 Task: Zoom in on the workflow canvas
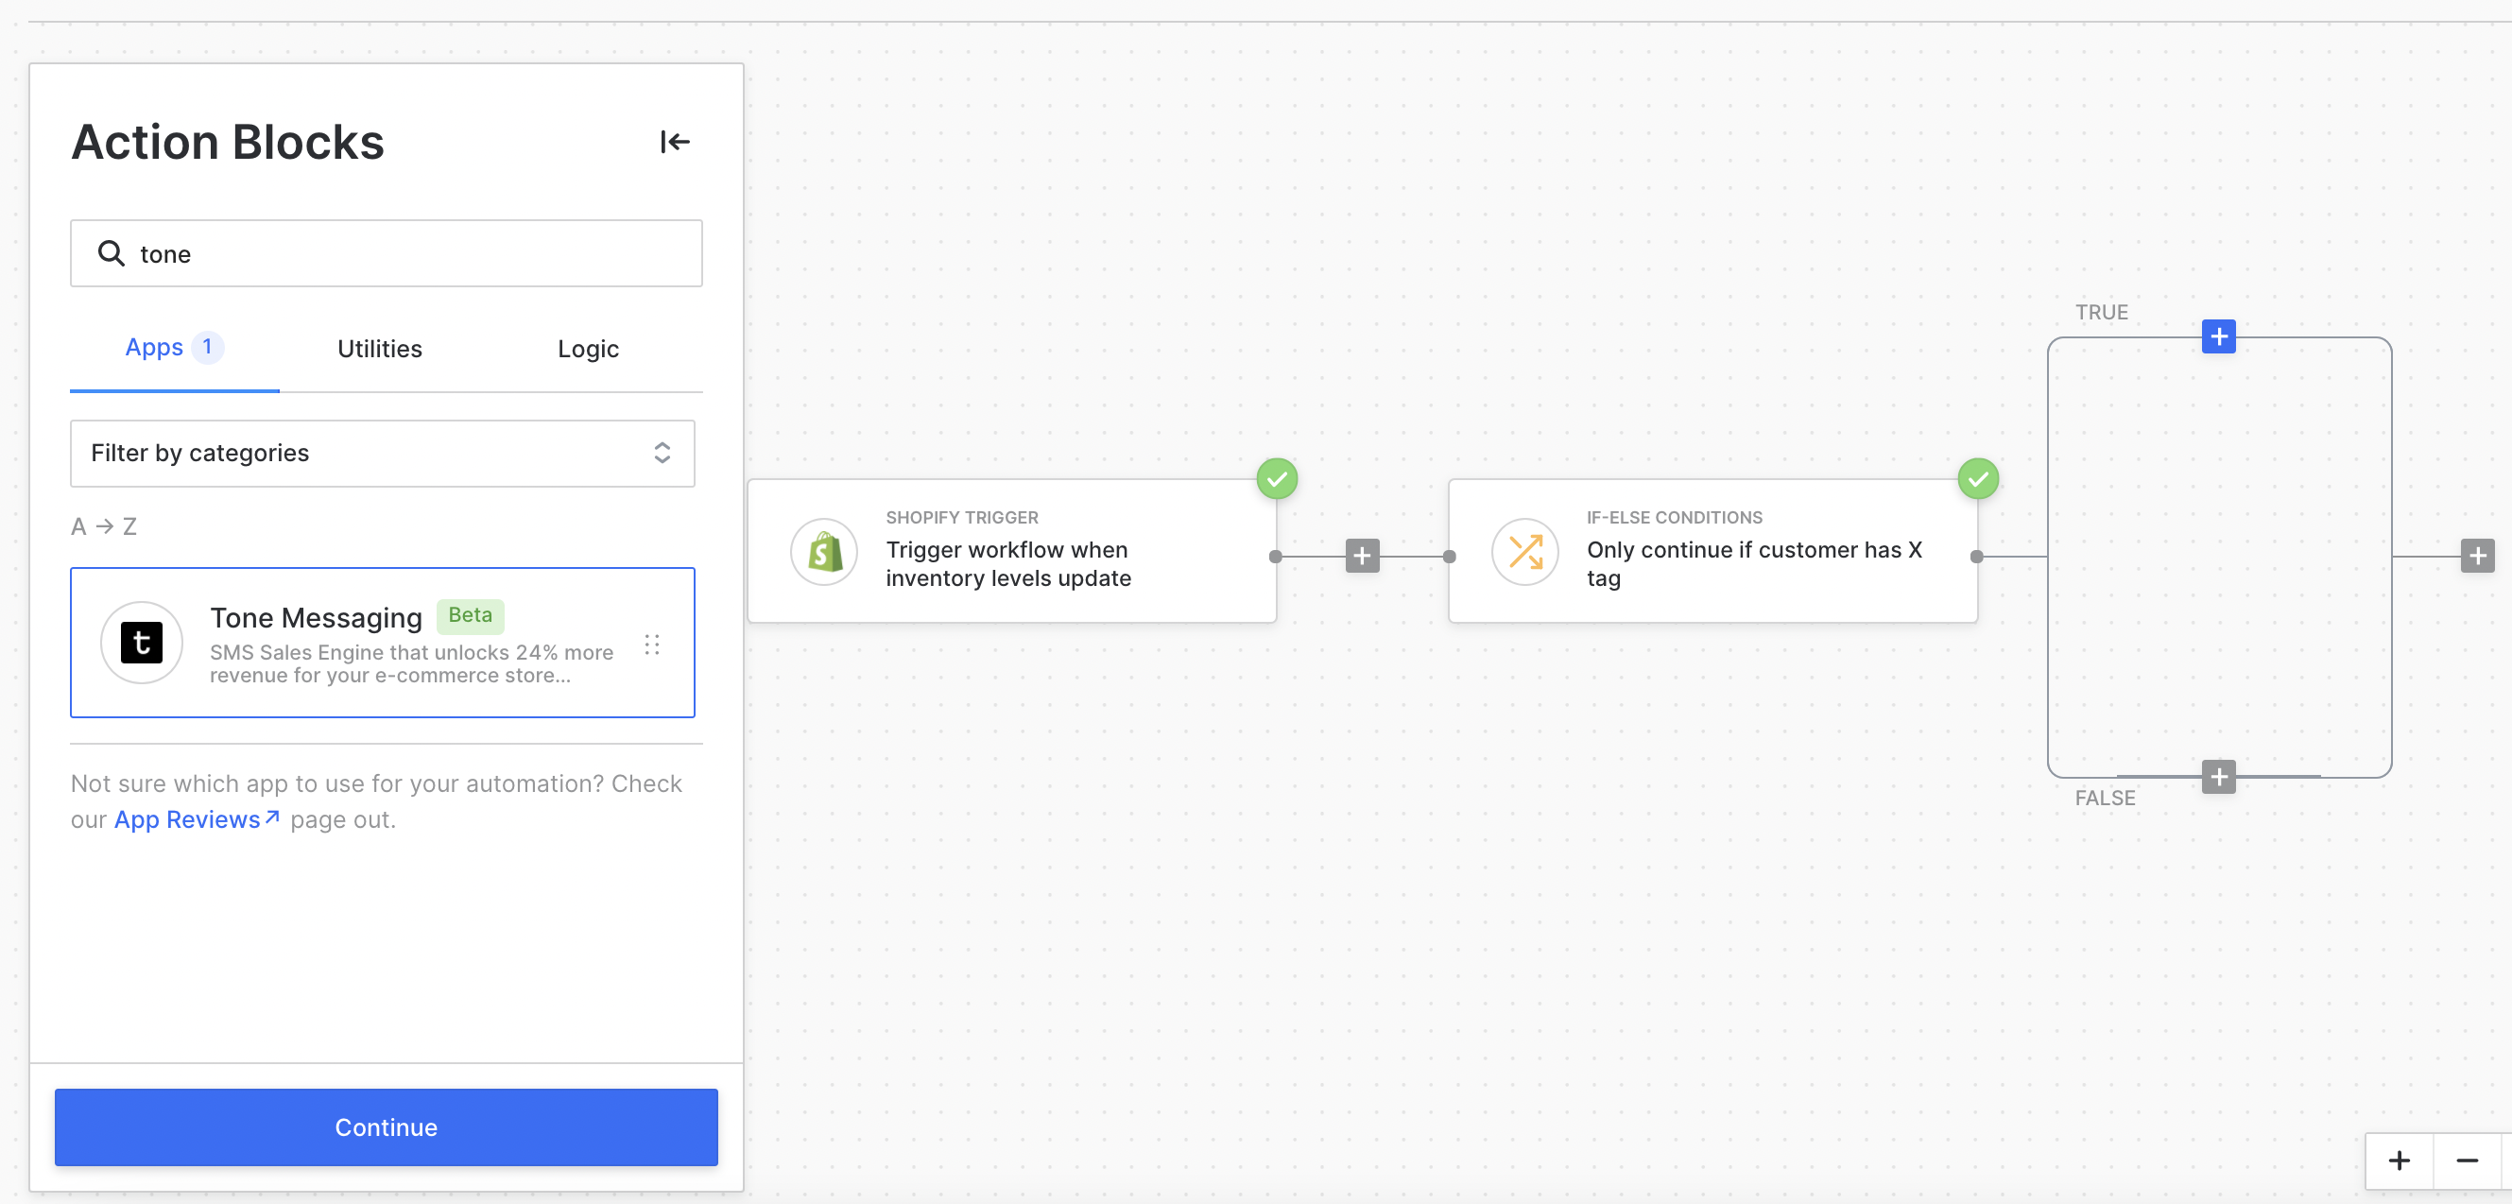[2399, 1161]
